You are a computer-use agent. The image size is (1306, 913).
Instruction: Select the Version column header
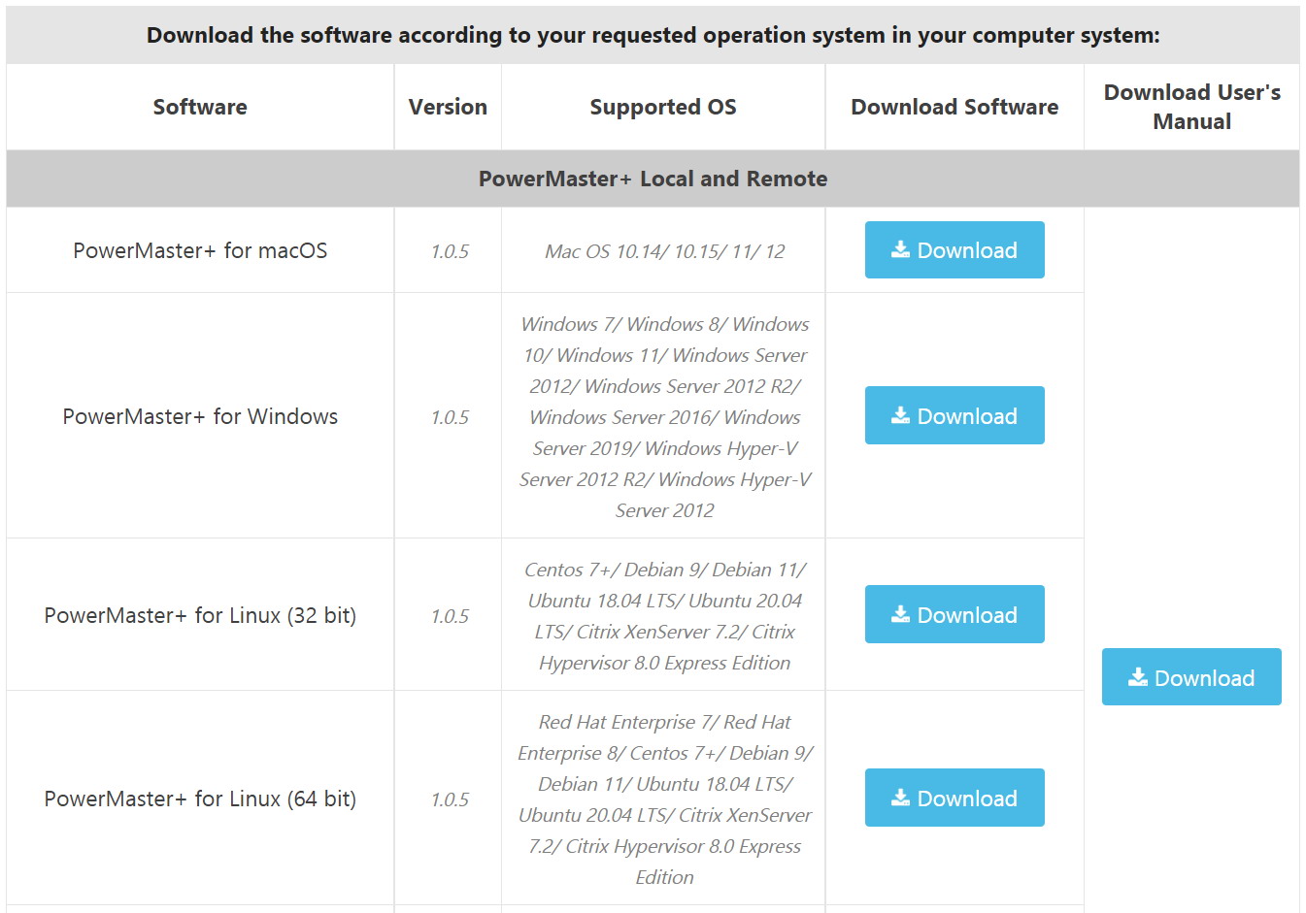[448, 107]
